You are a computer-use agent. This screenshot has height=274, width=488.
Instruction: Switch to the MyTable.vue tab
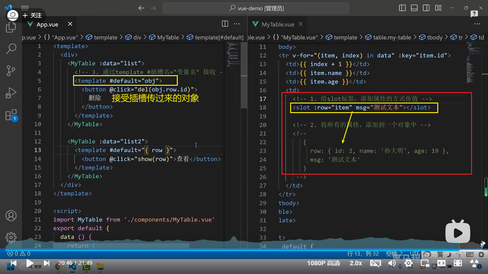(277, 24)
